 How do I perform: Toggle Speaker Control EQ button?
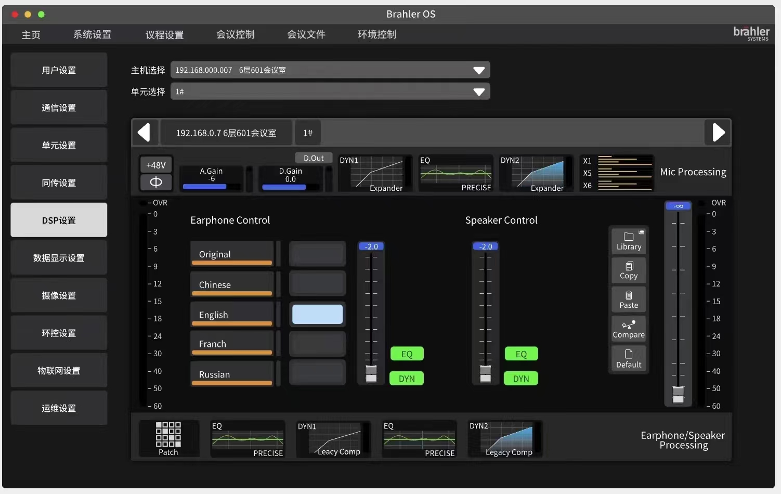point(522,354)
